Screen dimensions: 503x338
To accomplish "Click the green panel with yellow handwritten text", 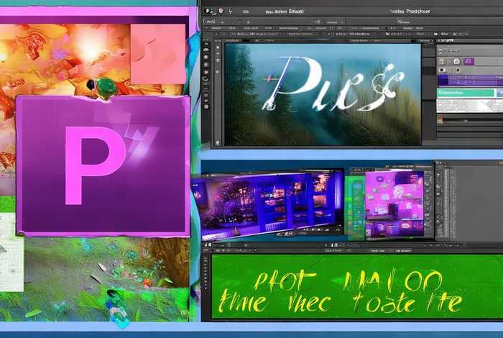I will [x=357, y=287].
